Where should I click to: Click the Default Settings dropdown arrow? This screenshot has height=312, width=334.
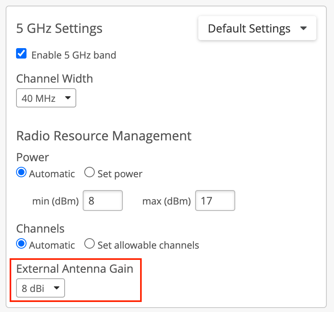(303, 28)
